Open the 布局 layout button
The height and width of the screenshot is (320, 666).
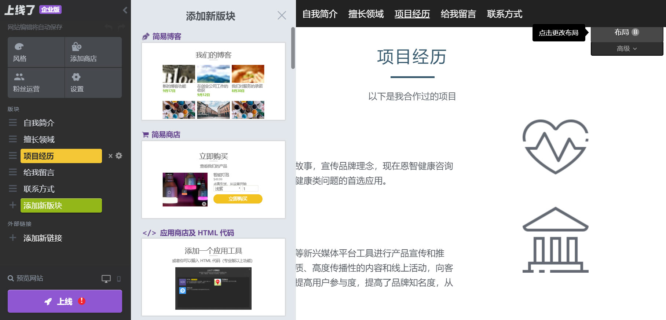coord(627,32)
